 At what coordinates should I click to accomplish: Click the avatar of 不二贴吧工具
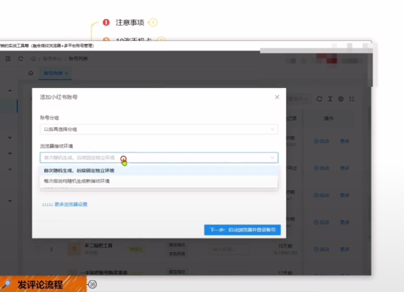click(74, 249)
